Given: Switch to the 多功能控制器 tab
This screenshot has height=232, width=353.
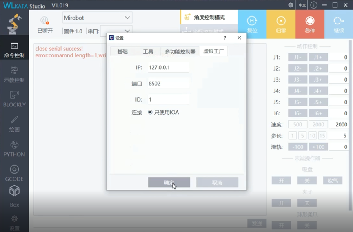Looking at the screenshot, I should click(x=180, y=51).
